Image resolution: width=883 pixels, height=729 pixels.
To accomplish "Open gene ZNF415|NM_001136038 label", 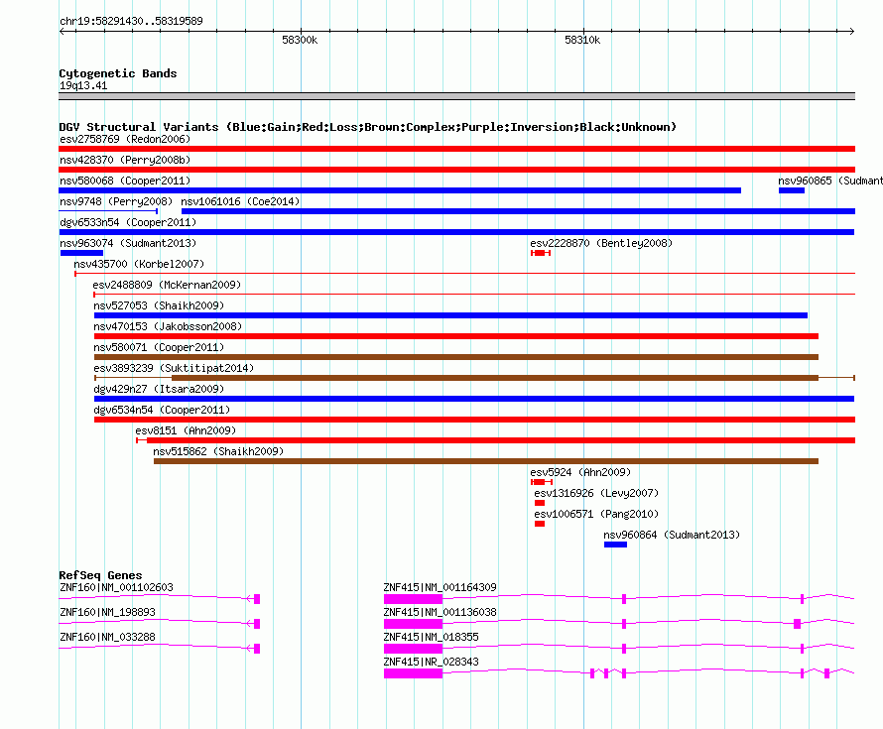I will coord(440,612).
